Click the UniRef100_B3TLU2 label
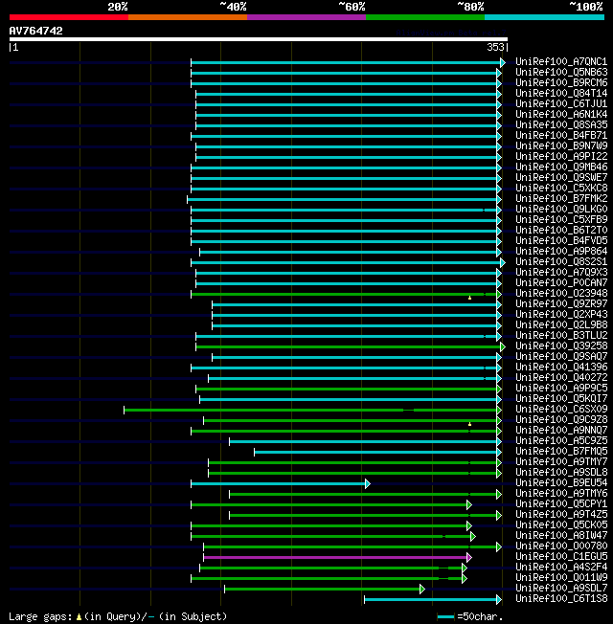613x624 pixels. (561, 336)
